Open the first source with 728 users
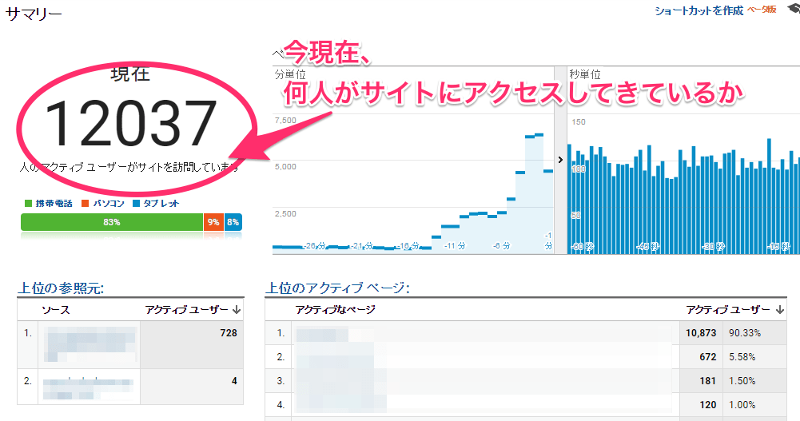 click(88, 344)
